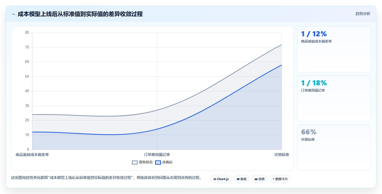
Task: Click the 进度 chip icon
Action: pyautogui.click(x=256, y=179)
